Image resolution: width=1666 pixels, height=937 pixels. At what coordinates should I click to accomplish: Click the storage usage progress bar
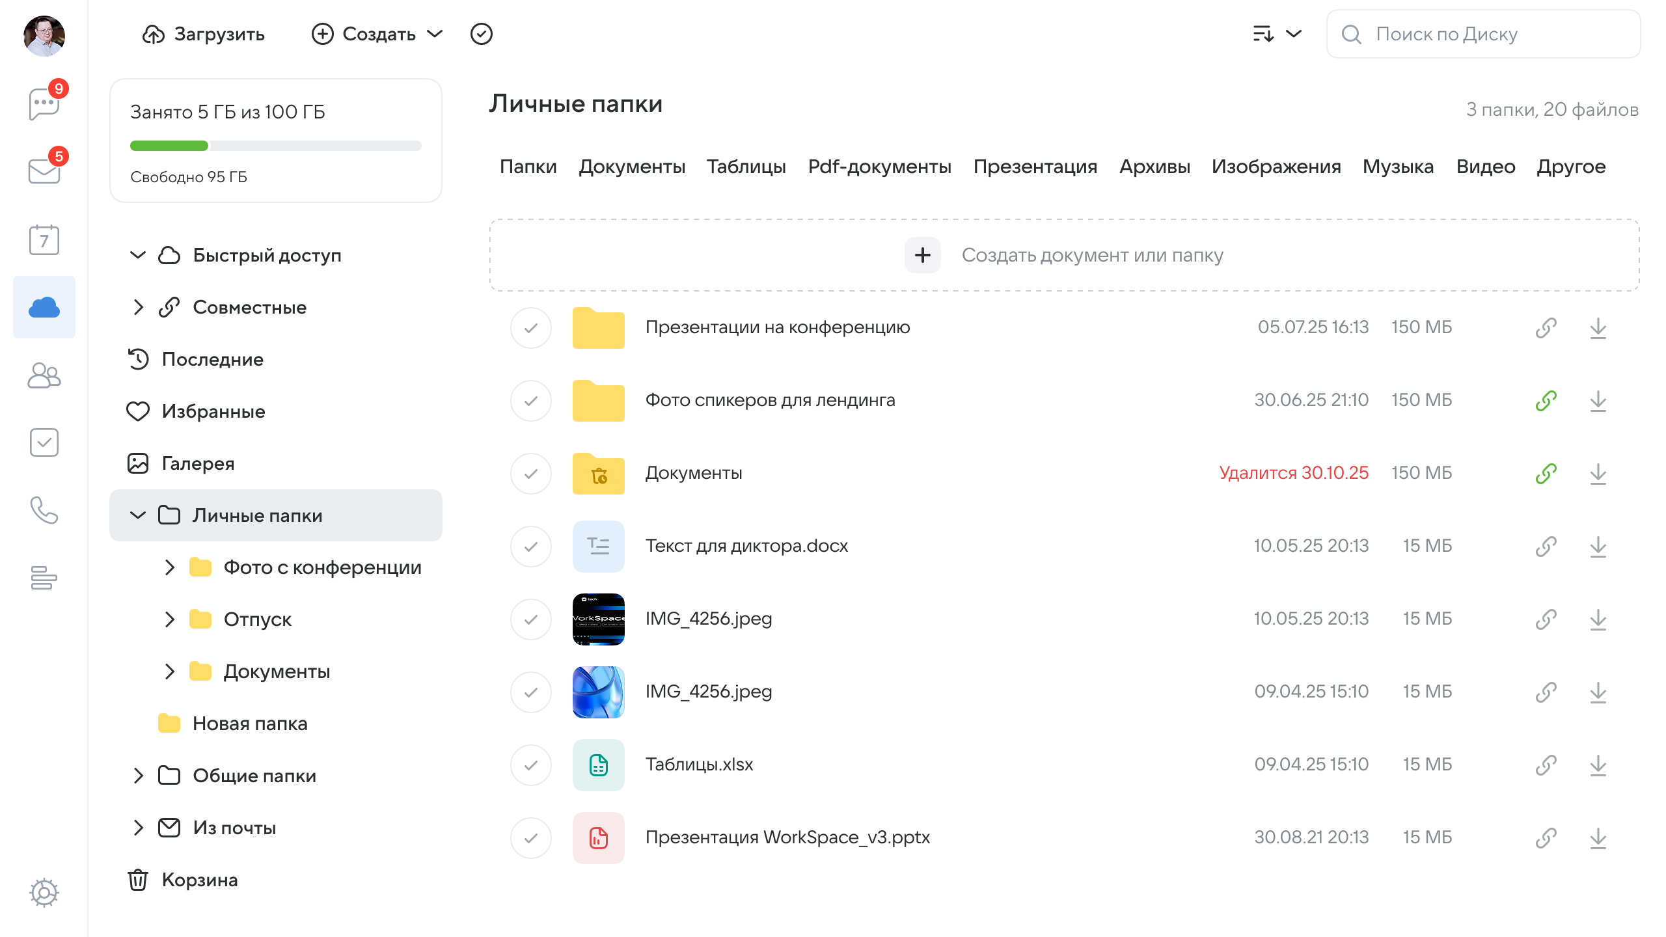tap(275, 146)
